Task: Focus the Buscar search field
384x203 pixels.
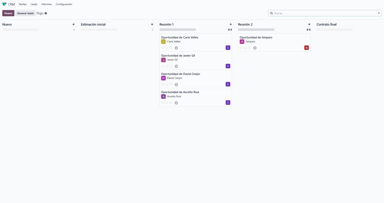Action: (x=324, y=13)
